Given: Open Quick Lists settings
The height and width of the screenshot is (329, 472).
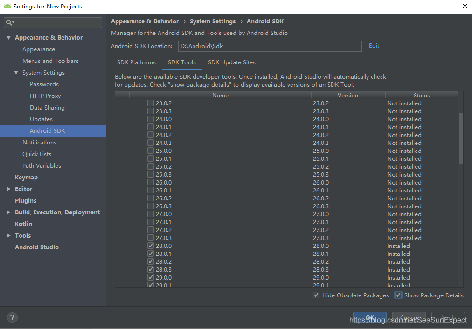Looking at the screenshot, I should 37,154.
